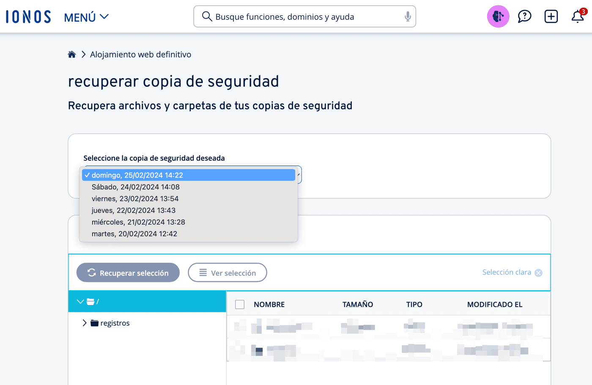Select backup 'miércoles, 21/02/2024 13:28'
Image resolution: width=592 pixels, height=385 pixels.
click(189, 222)
